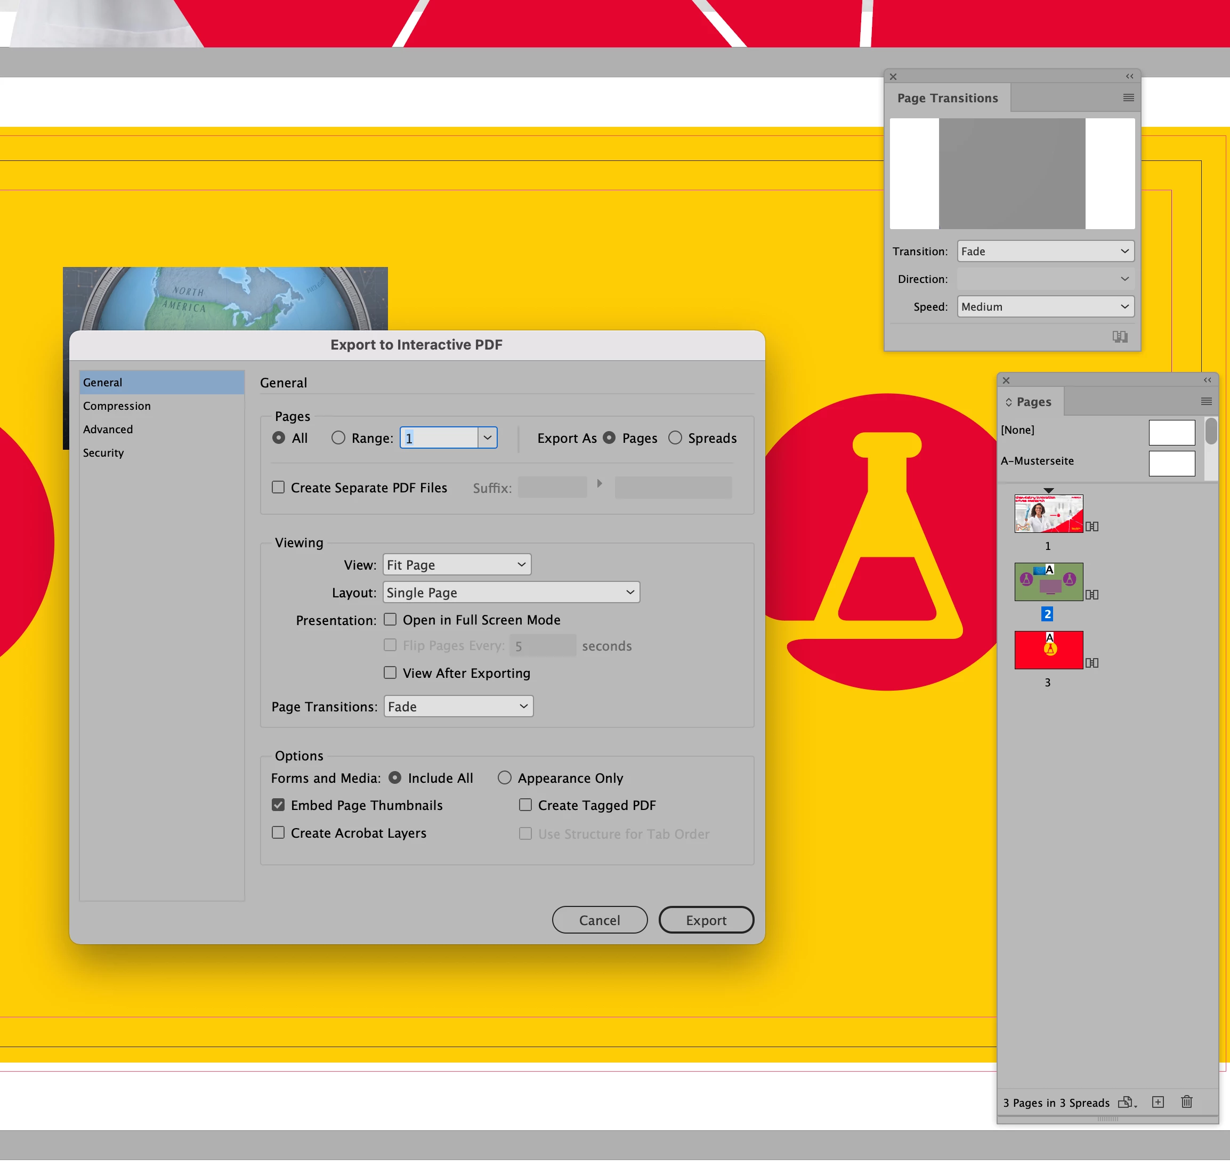Check Create Tagged PDF

[525, 806]
